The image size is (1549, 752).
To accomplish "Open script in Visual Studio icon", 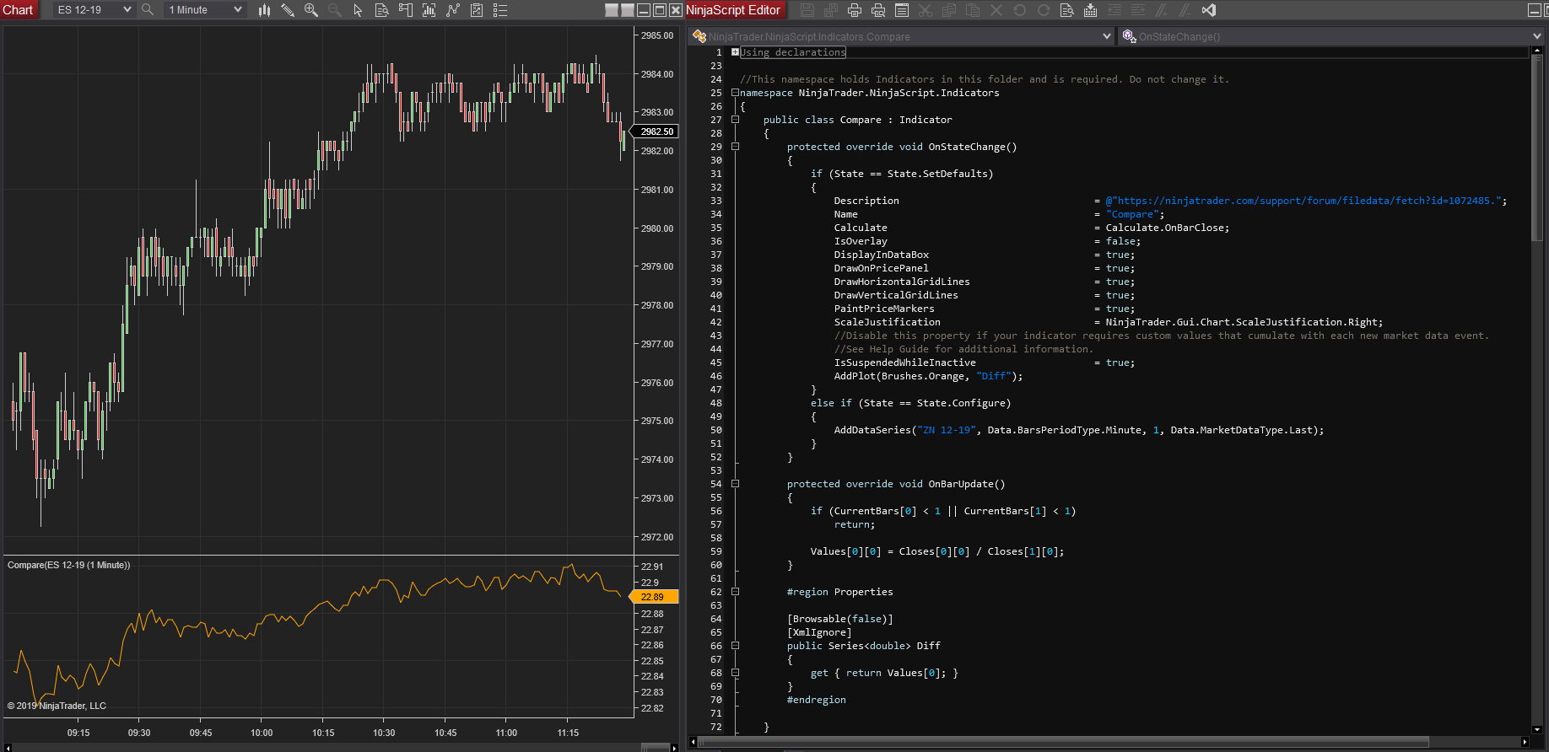I will pos(1209,10).
